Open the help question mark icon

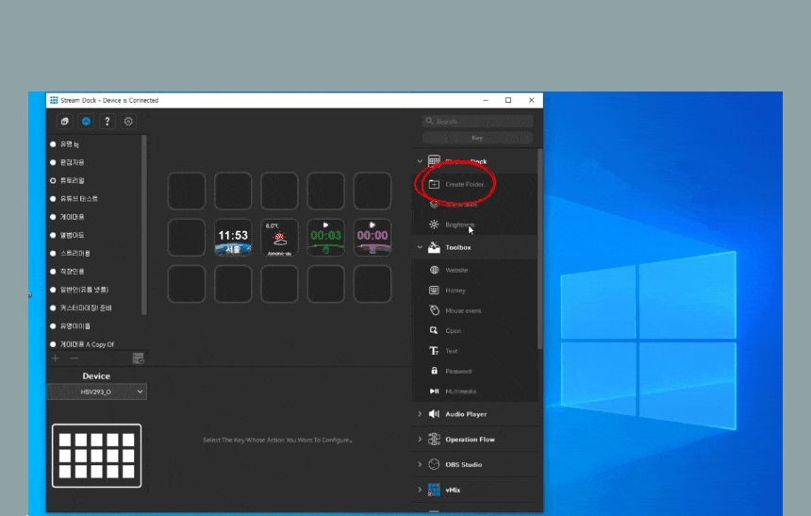107,122
